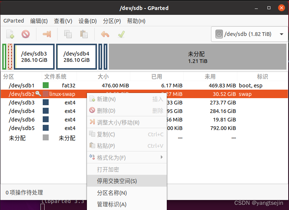Image resolution: width=289 pixels, height=210 pixels.
Task: Sort by the 未用 column header
Action: click(x=210, y=77)
